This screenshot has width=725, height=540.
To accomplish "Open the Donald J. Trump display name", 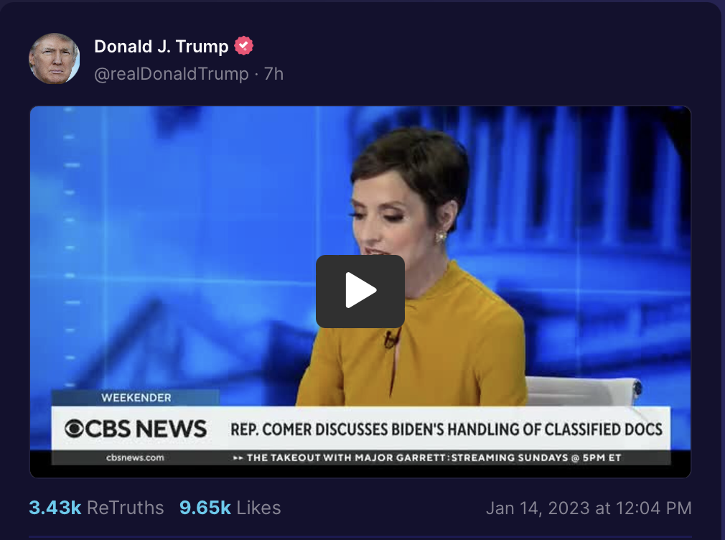I will coord(162,46).
